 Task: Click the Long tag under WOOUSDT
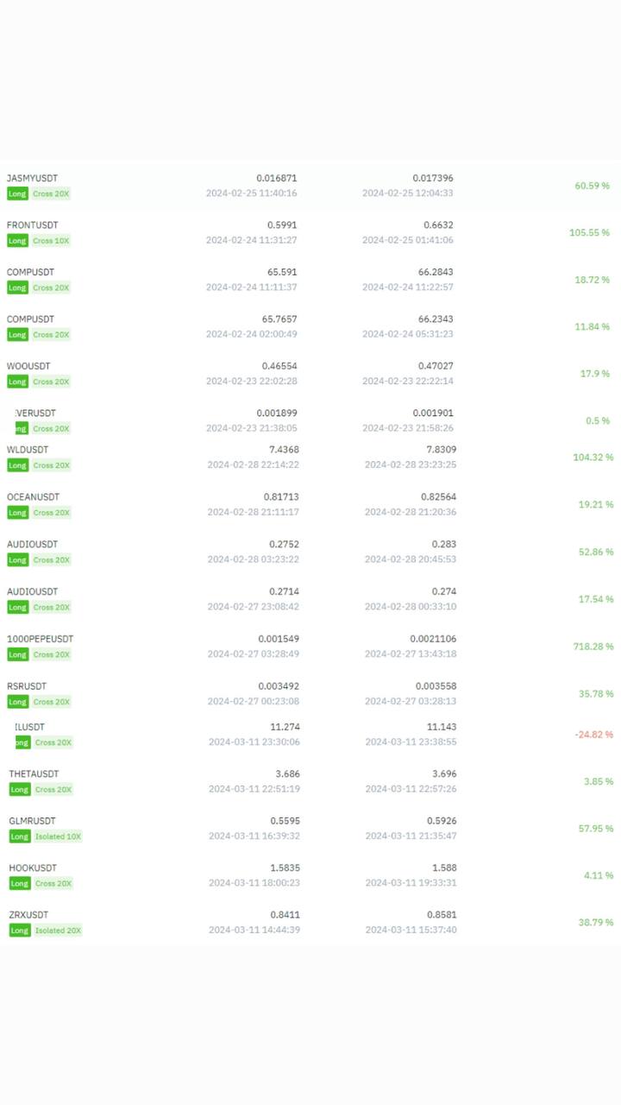point(17,382)
